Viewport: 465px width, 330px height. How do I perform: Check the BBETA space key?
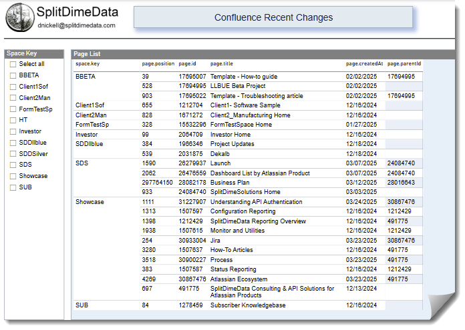pos(13,75)
